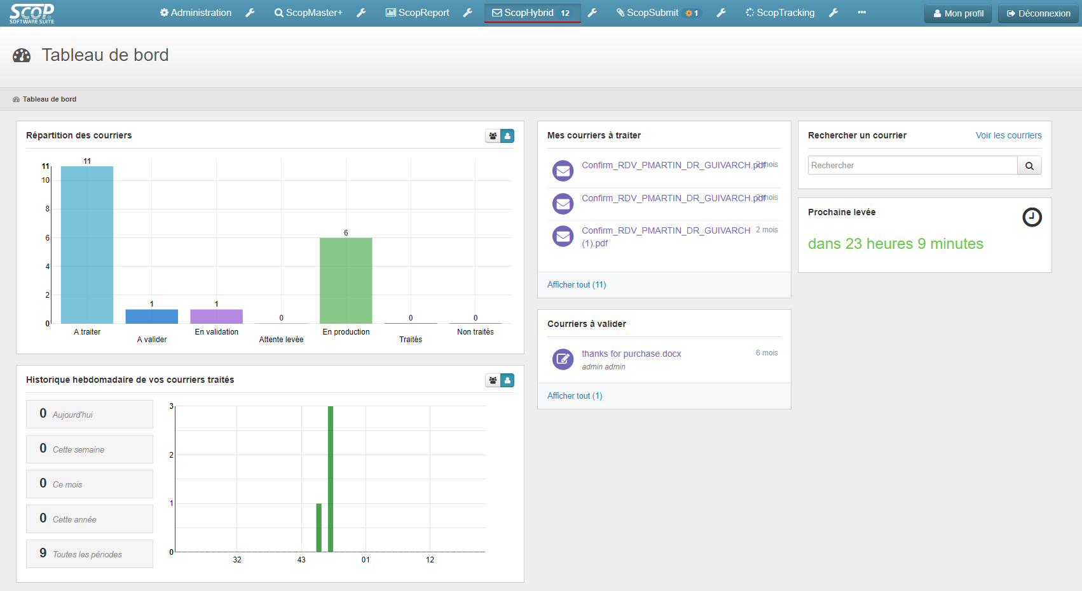Open the ScopMaster+ menu

(308, 13)
